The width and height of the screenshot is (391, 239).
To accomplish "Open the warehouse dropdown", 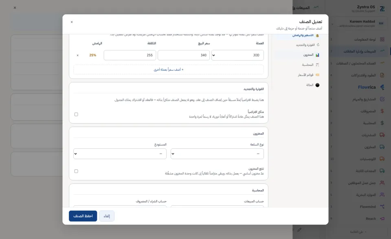I will [120, 154].
